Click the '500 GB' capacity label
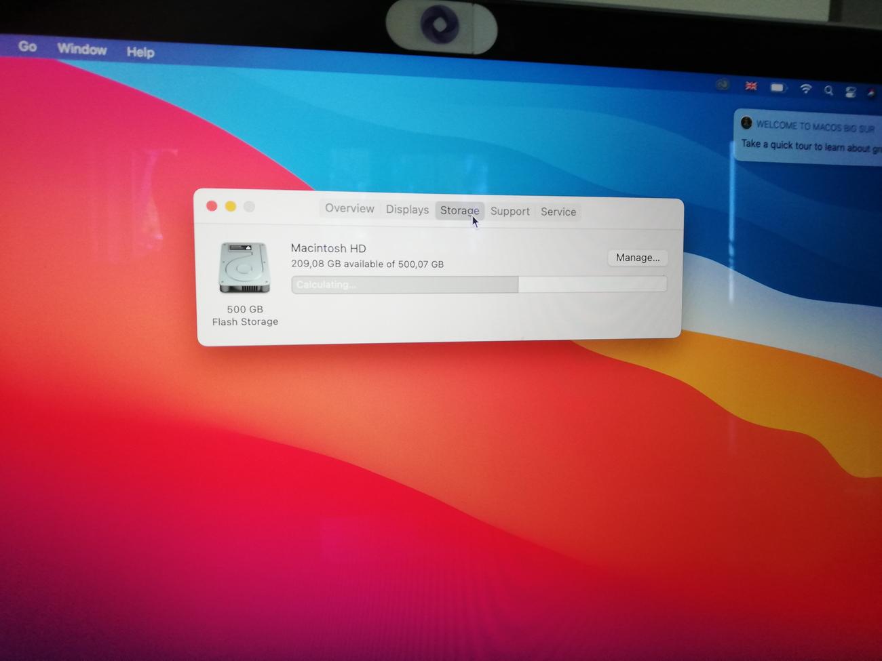The width and height of the screenshot is (882, 661). tap(245, 309)
